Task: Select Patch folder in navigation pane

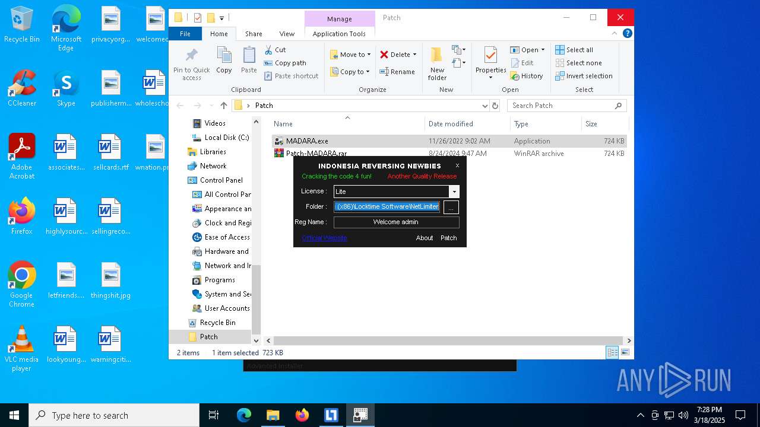Action: [x=208, y=337]
